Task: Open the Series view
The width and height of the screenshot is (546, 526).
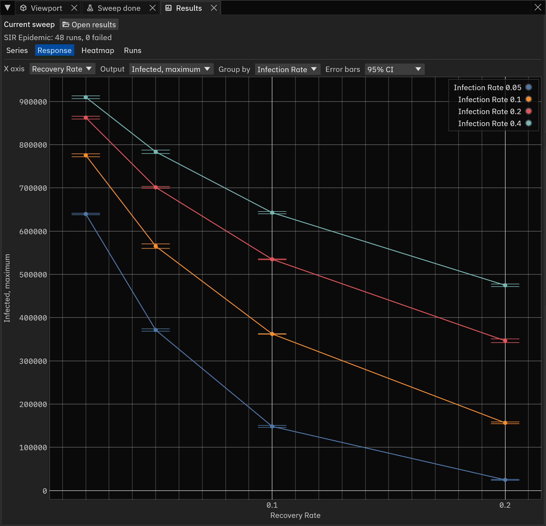Action: pyautogui.click(x=17, y=50)
